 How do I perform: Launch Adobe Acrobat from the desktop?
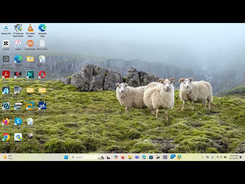pos(6,74)
